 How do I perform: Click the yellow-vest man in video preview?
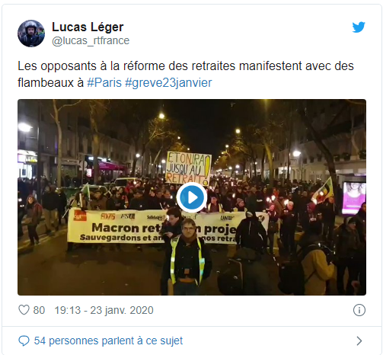(x=187, y=257)
